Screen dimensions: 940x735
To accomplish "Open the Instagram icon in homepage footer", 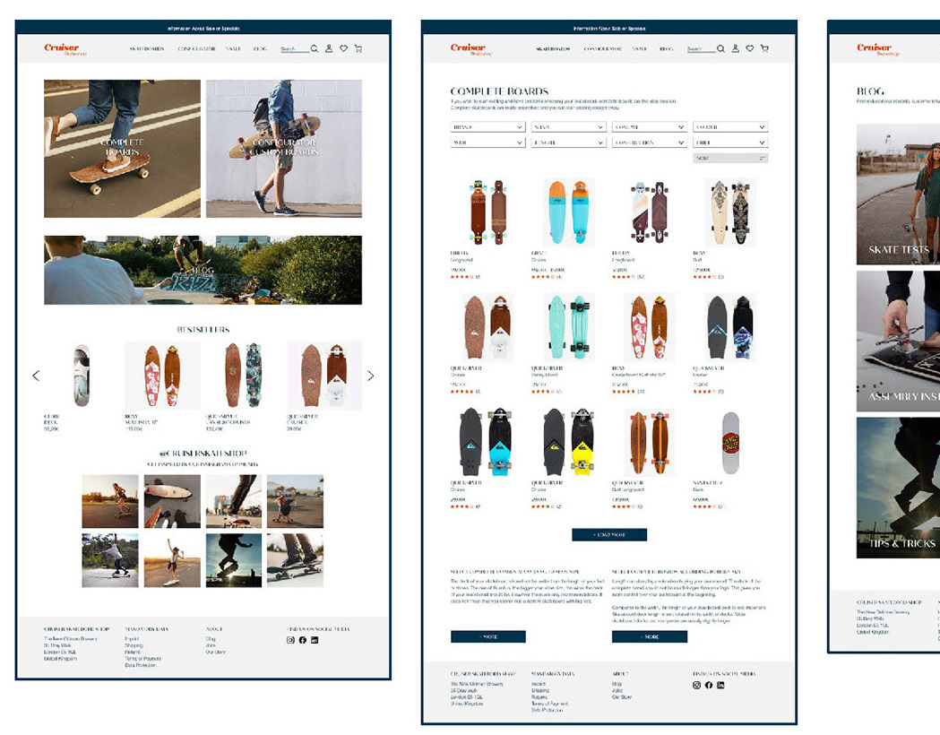I will coord(290,640).
